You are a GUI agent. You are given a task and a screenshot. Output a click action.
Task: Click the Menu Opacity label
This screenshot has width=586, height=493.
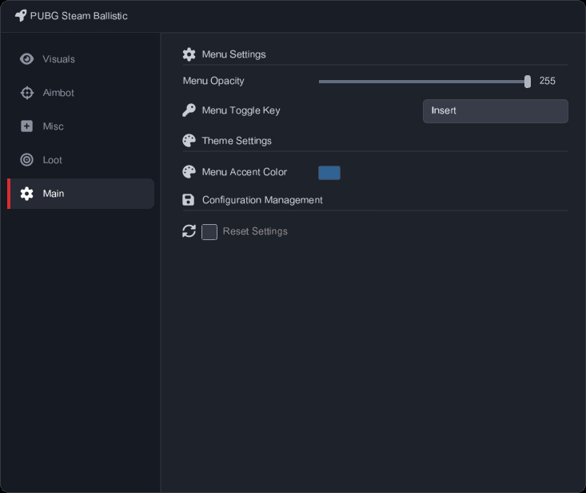tap(213, 81)
